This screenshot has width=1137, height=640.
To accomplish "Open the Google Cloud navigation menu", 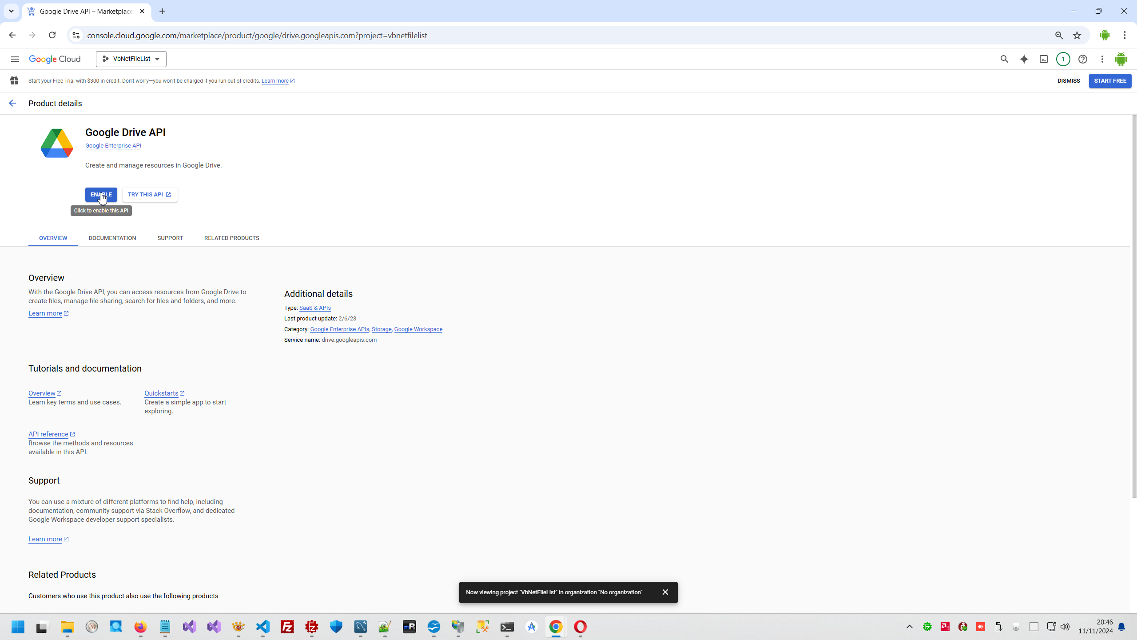I will [15, 59].
